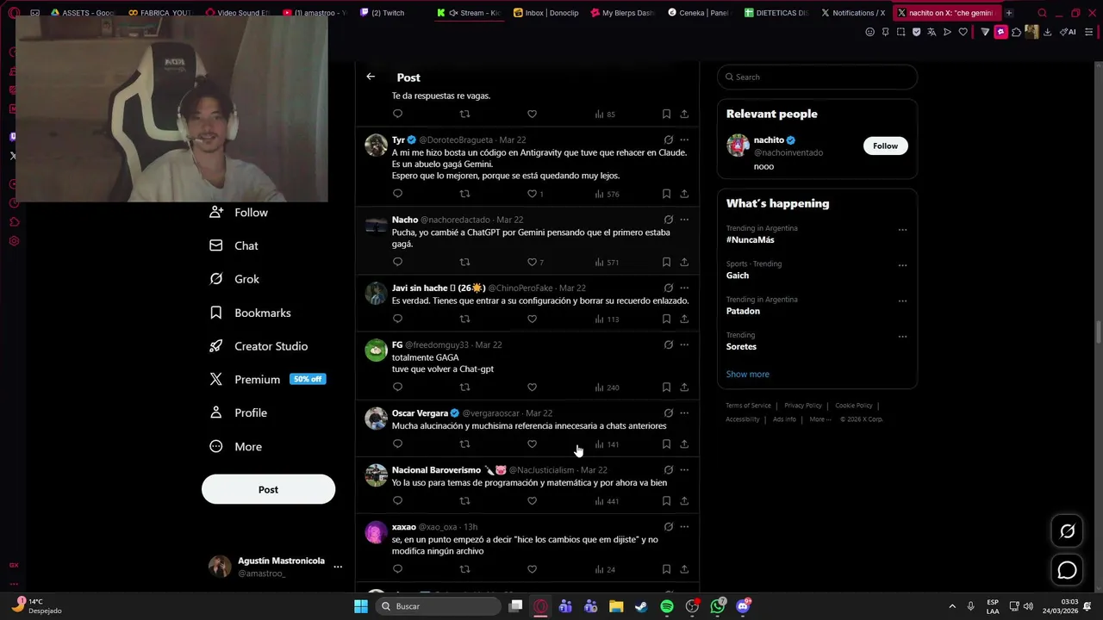Image resolution: width=1103 pixels, height=620 pixels.
Task: Open the browser tab search magnifier
Action: [1042, 13]
